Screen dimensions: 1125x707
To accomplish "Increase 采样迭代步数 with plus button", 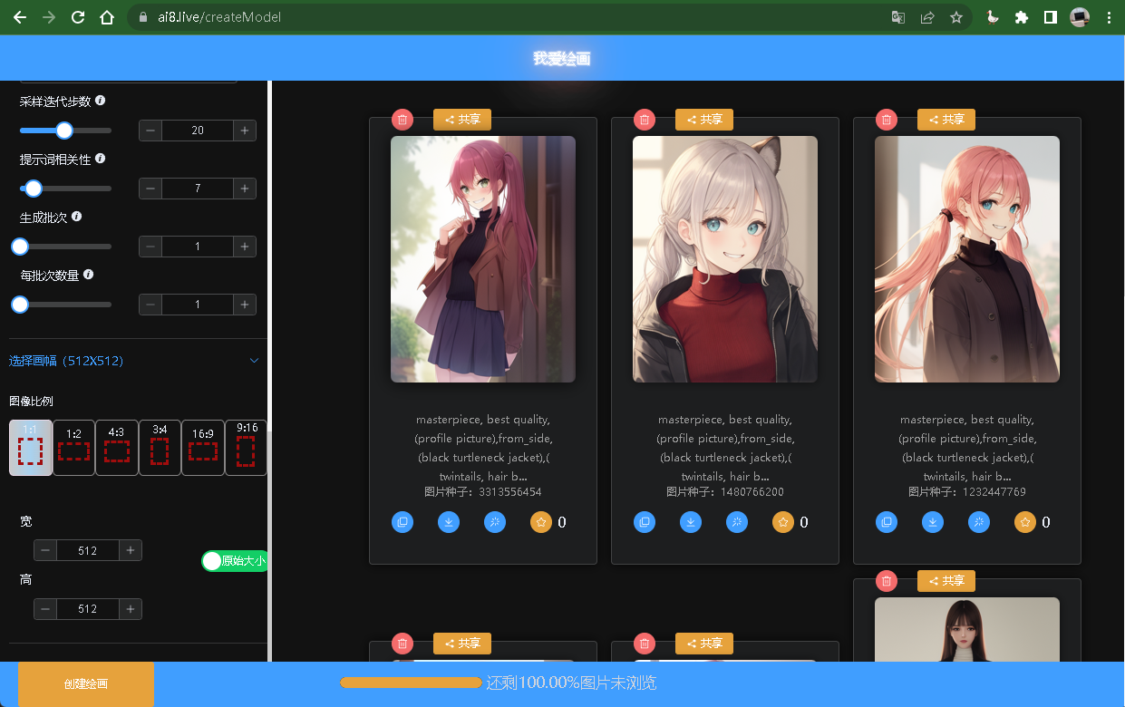I will click(245, 131).
